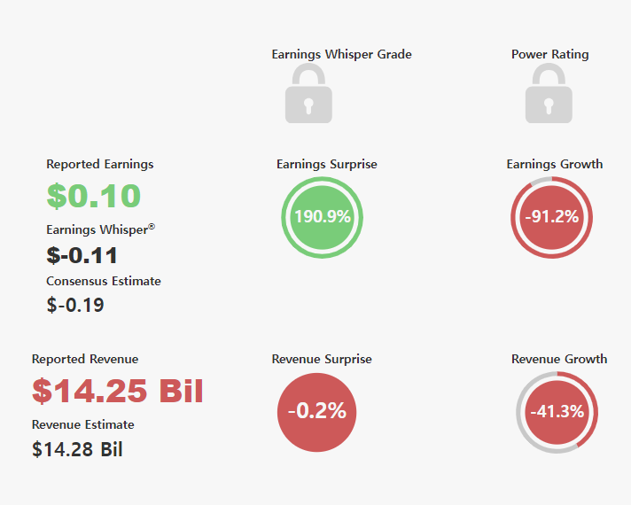The width and height of the screenshot is (631, 505).
Task: Click the $-0.19 consensus estimate value
Action: tap(75, 305)
